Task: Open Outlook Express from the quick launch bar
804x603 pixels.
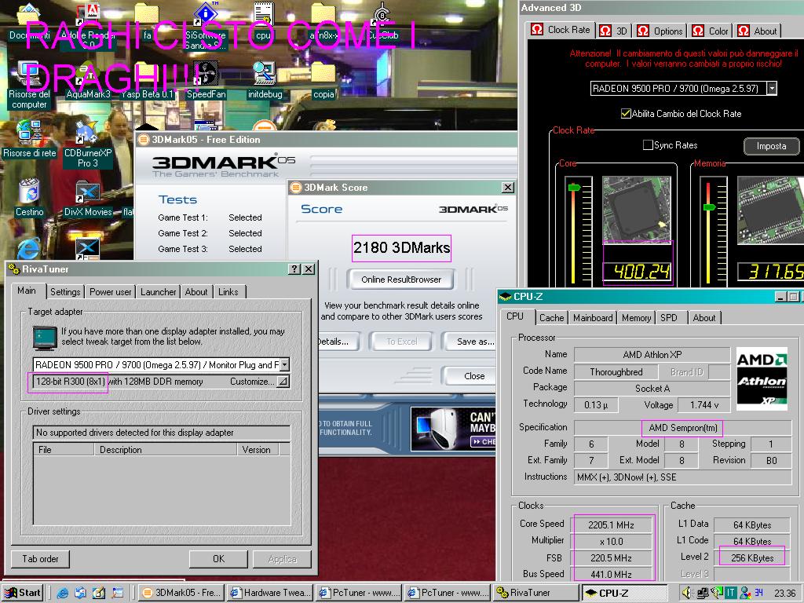Action: [x=81, y=593]
